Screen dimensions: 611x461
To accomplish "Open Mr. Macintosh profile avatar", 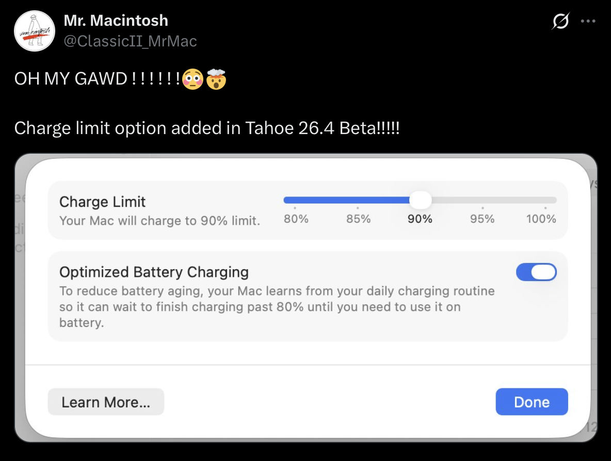I will click(34, 31).
